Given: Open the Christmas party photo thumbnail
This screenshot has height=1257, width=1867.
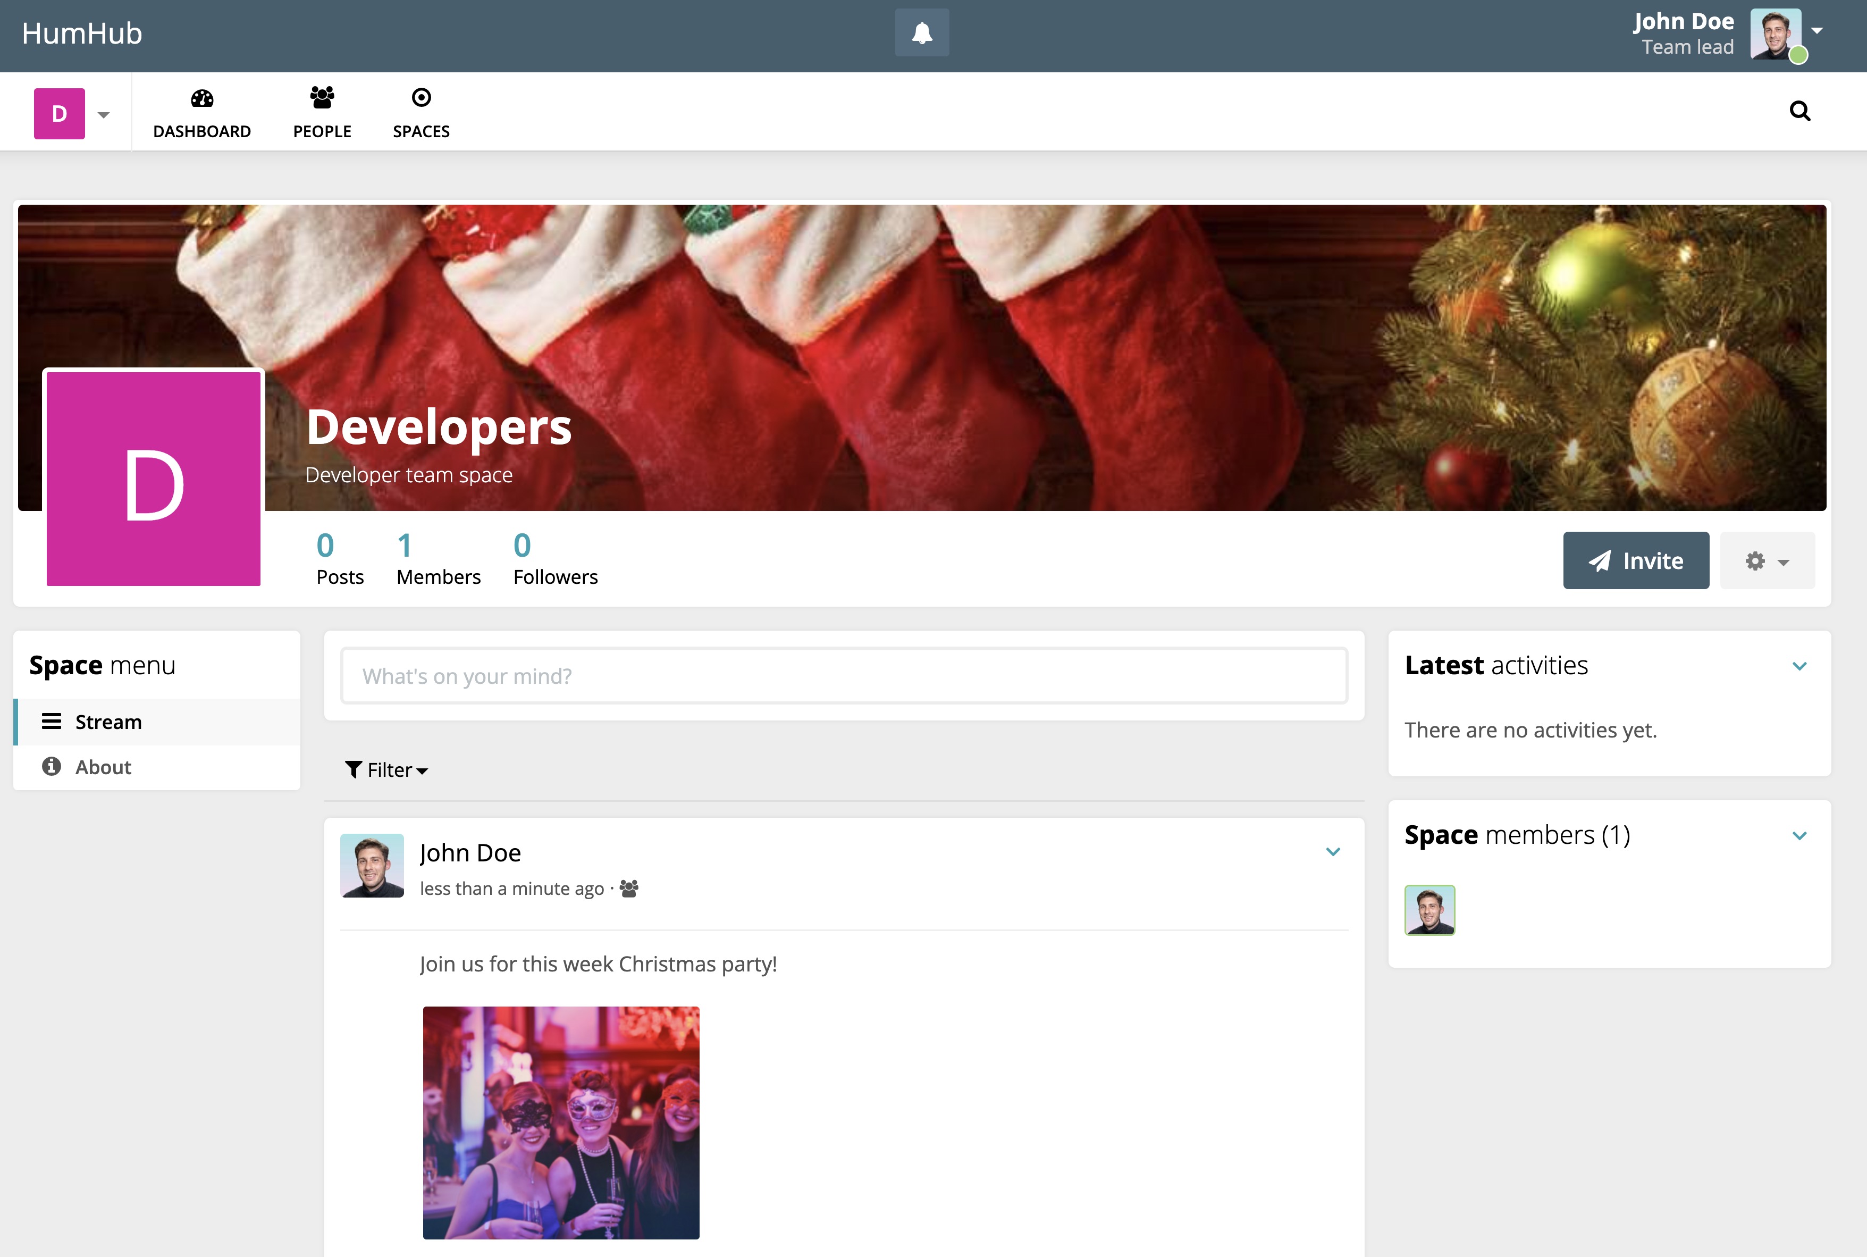Looking at the screenshot, I should 561,1122.
